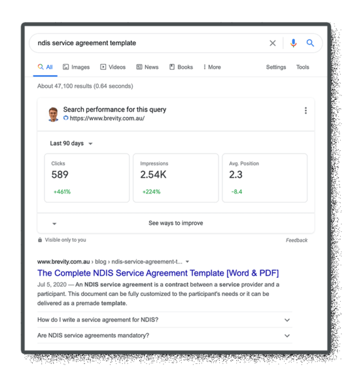Open the Last 90 days date range dropdown
Screen dimensions: 352x377
(71, 143)
